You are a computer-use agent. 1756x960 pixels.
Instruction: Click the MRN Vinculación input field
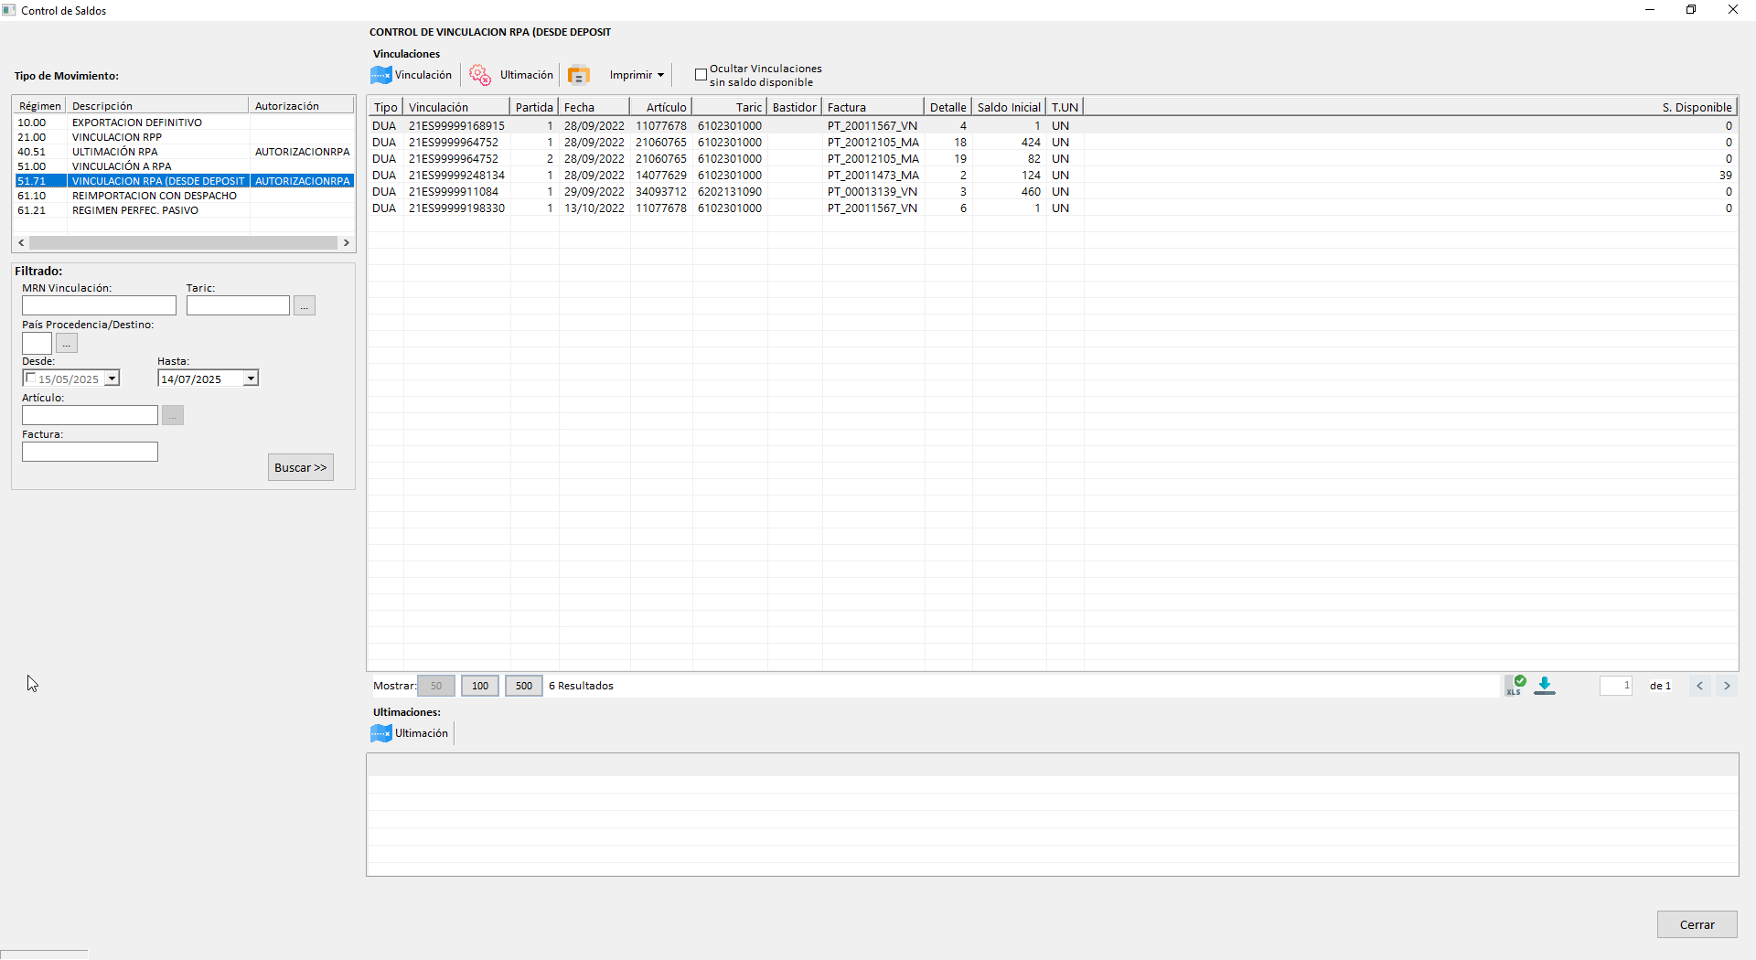pos(99,305)
